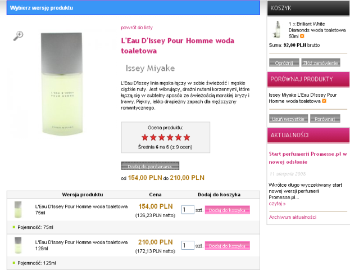Open the 75ml version bottle thumbnail

[x=18, y=210]
